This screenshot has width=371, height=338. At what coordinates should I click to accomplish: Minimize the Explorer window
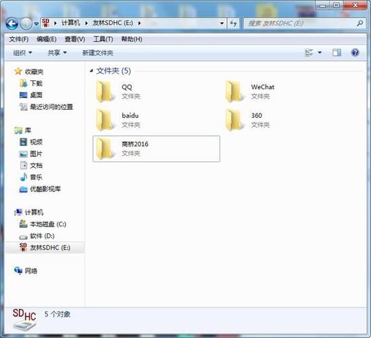click(322, 5)
